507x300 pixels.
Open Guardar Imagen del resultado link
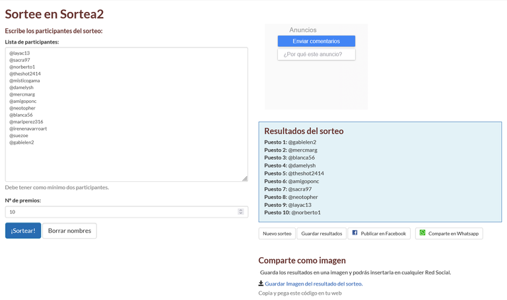[314, 284]
